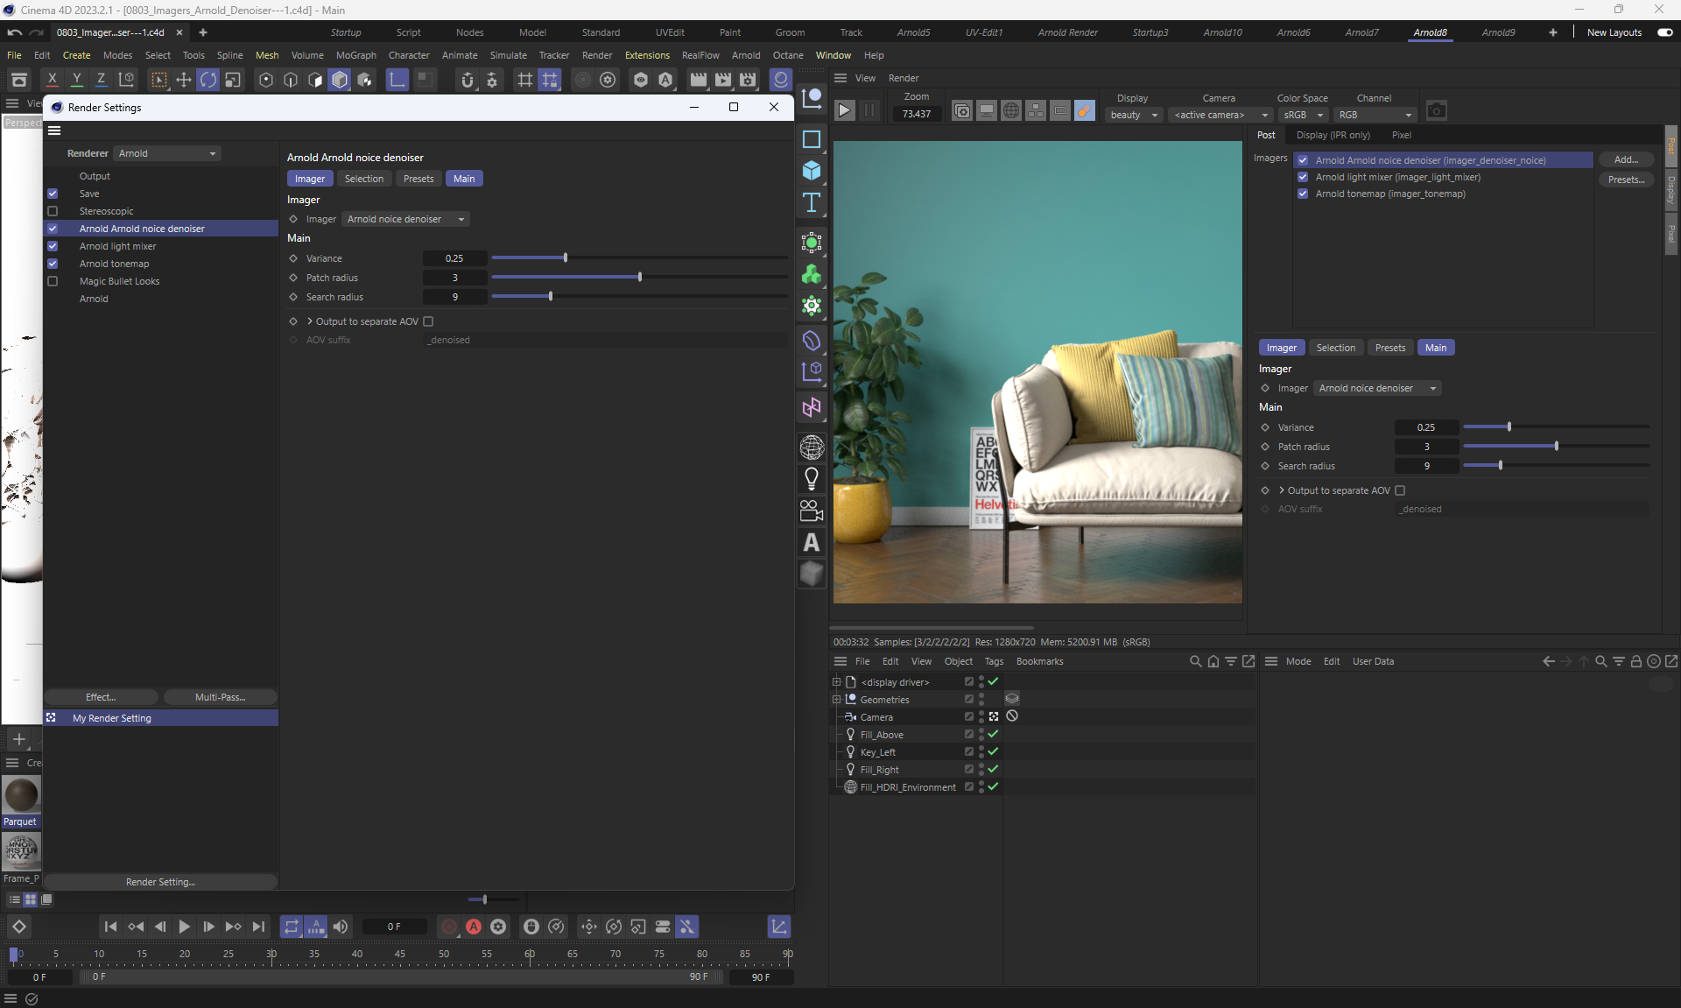1681x1008 pixels.
Task: Expand the Geometries tree node
Action: [836, 700]
